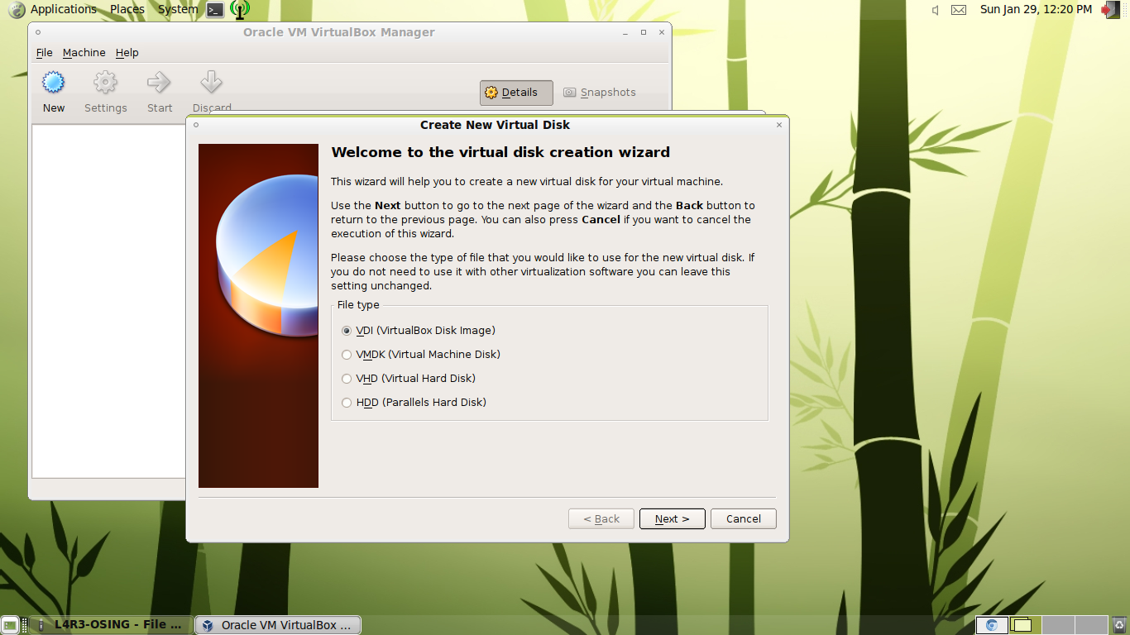
Task: Choose HDD (Parallels Hard Disk) option
Action: tap(414, 403)
